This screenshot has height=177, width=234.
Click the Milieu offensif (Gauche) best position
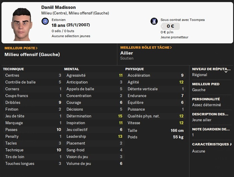[32, 55]
